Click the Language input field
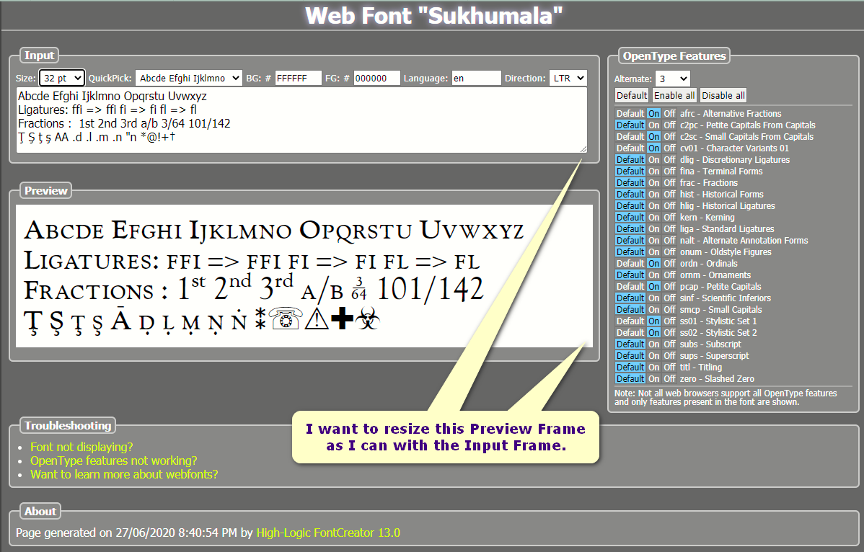This screenshot has height=552, width=864. (x=476, y=78)
